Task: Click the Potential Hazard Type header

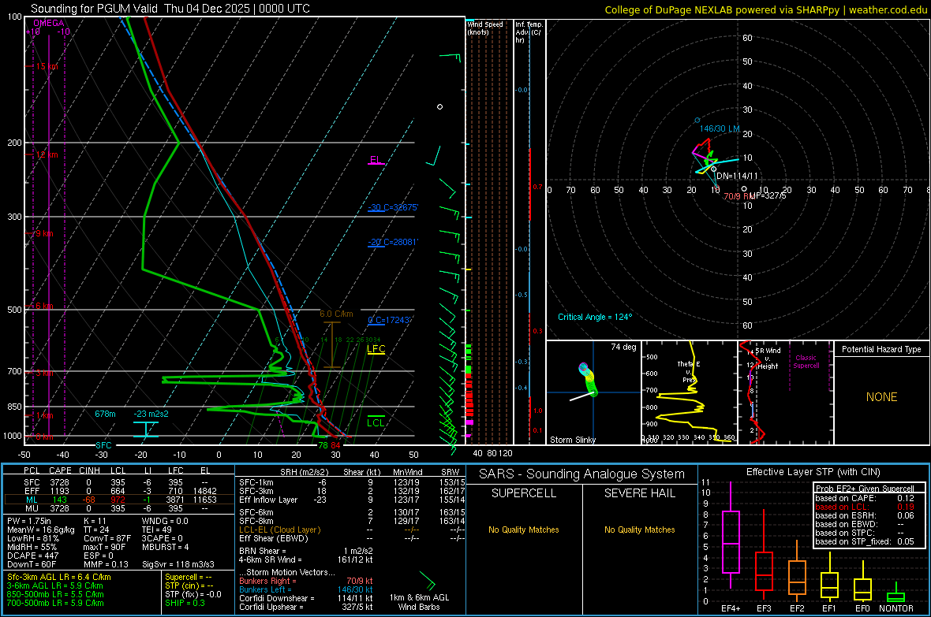Action: point(881,349)
